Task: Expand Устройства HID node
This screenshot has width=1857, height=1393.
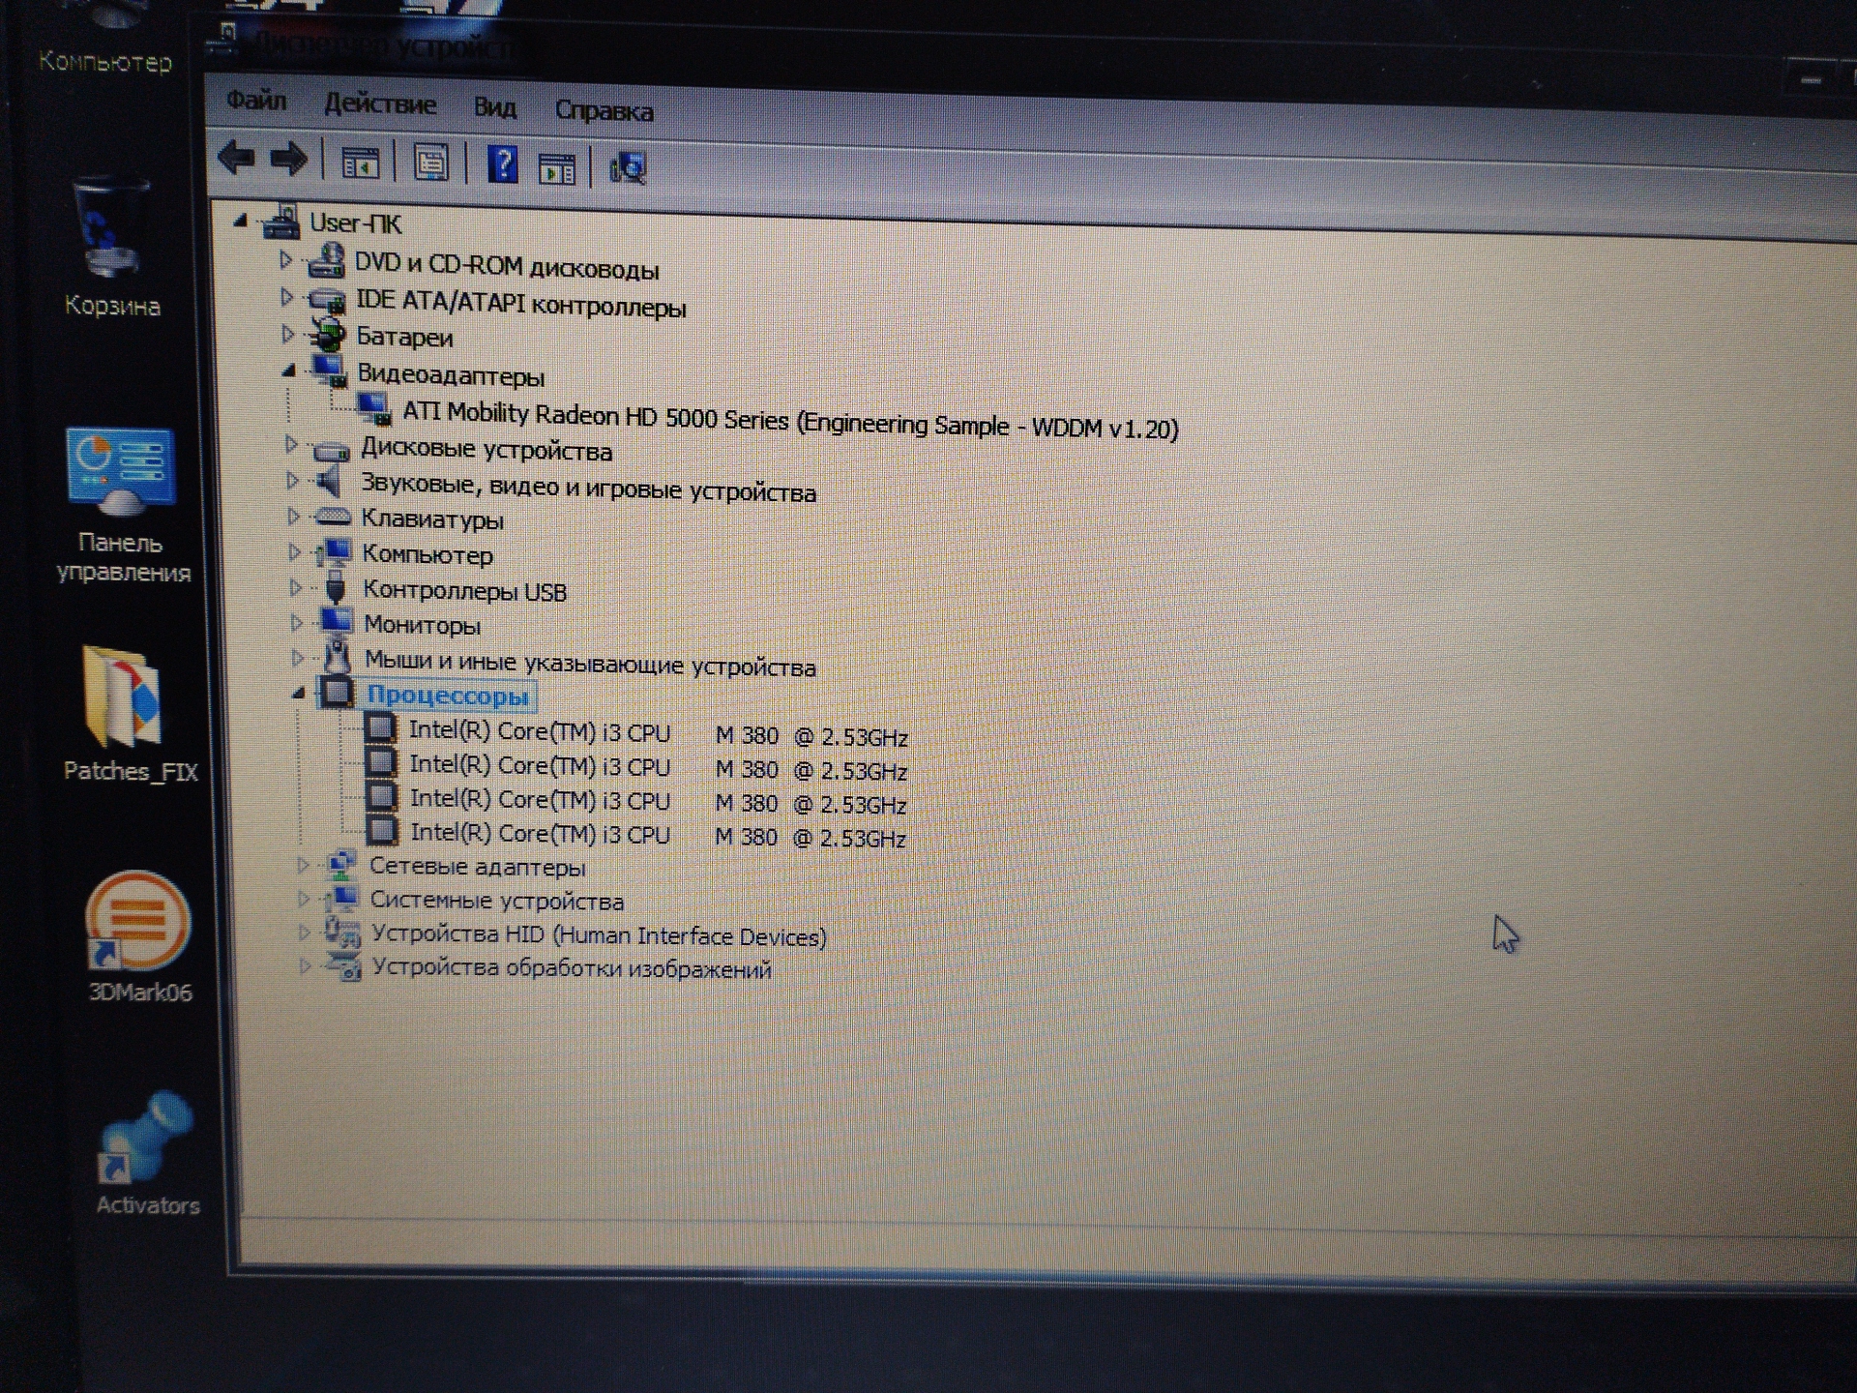Action: 305,933
